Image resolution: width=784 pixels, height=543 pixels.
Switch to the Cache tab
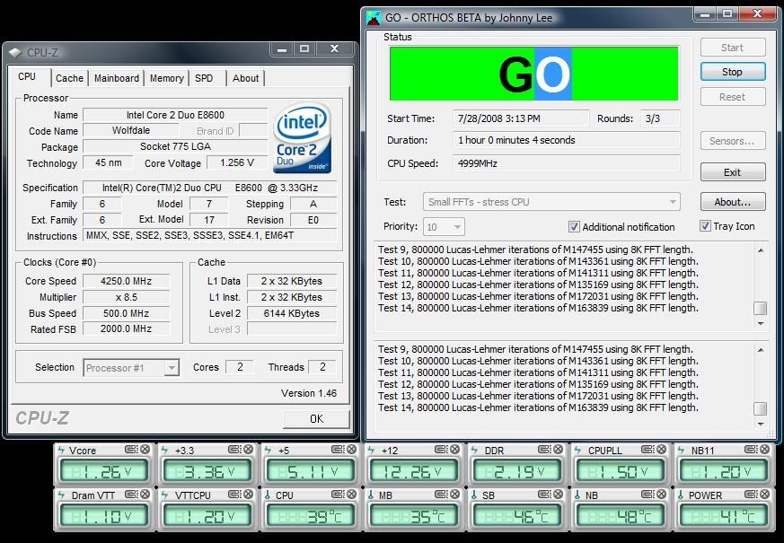(69, 78)
